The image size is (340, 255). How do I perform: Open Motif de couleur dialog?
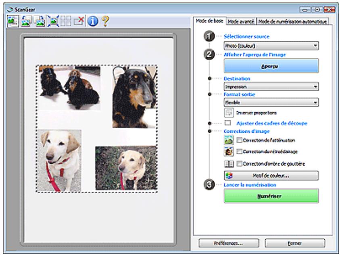271,176
